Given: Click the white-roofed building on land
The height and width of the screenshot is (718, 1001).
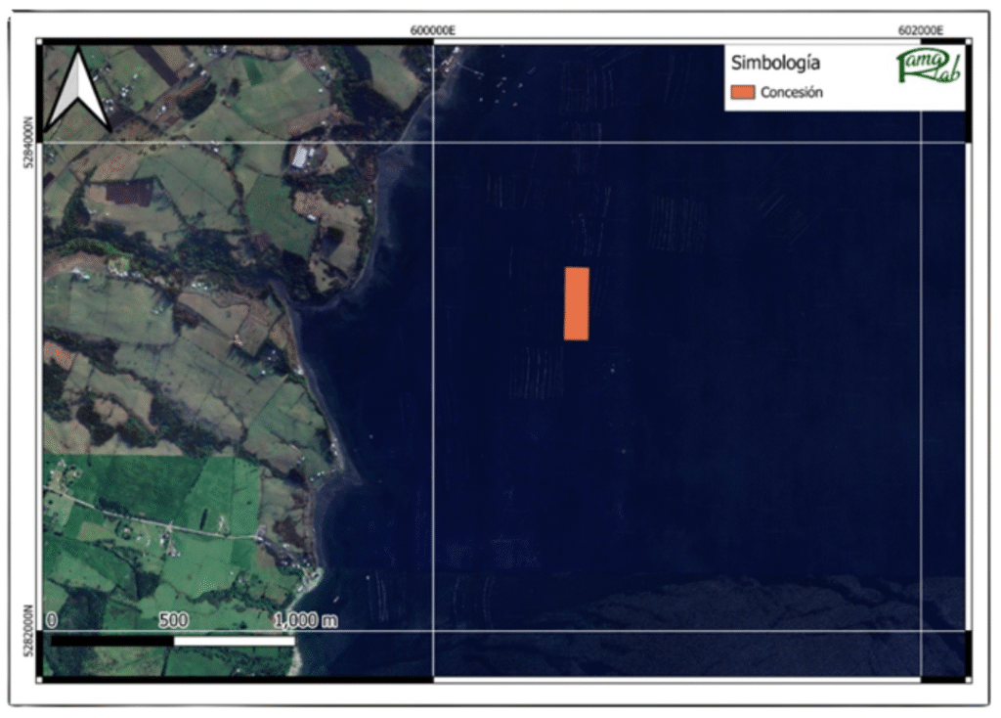Looking at the screenshot, I should 304,157.
